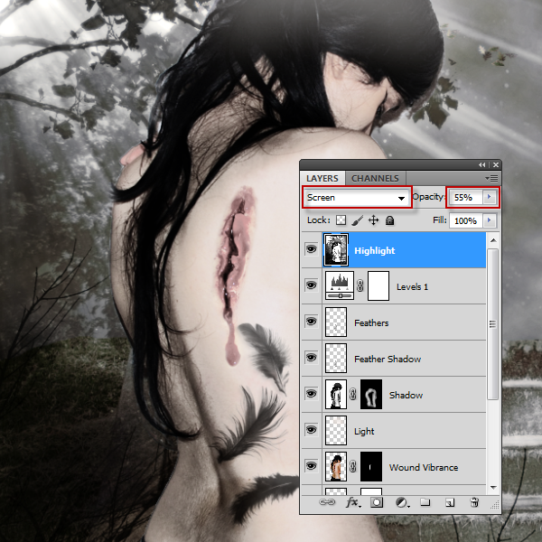
Task: Select the Levels 1 layer mask thumbnail
Action: (x=378, y=285)
